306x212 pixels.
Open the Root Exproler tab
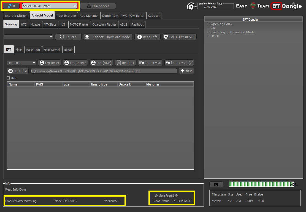point(66,16)
